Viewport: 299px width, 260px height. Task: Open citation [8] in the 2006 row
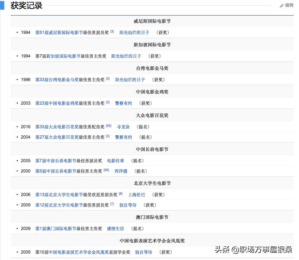121,194
